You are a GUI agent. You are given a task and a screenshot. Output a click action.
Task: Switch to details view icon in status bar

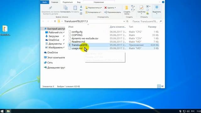pyautogui.click(x=159, y=86)
